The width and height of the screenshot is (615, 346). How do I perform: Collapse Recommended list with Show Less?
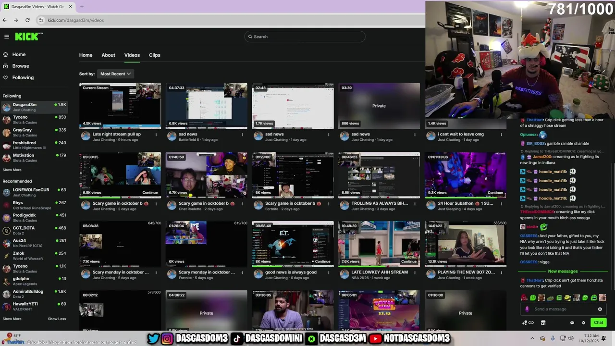(57, 319)
